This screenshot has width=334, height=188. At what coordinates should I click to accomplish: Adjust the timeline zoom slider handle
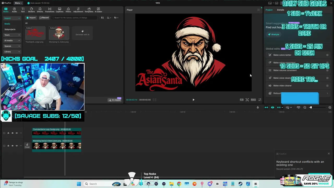coord(311,108)
